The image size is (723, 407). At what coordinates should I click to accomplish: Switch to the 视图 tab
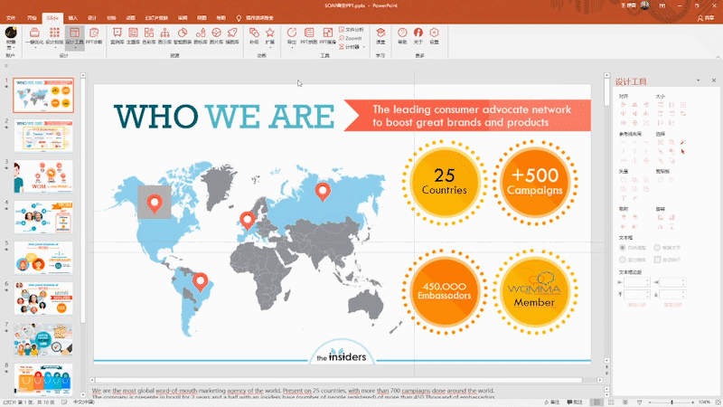point(202,18)
